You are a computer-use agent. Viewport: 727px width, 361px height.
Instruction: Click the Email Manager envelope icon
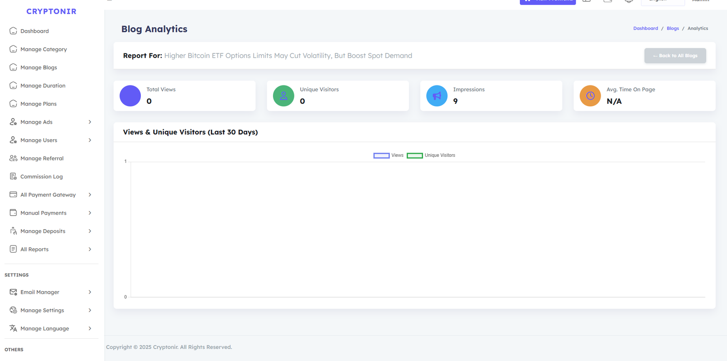click(13, 292)
